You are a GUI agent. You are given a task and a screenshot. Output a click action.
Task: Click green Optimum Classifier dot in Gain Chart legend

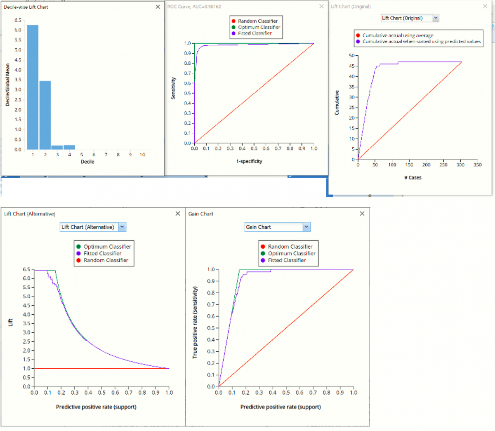(263, 254)
